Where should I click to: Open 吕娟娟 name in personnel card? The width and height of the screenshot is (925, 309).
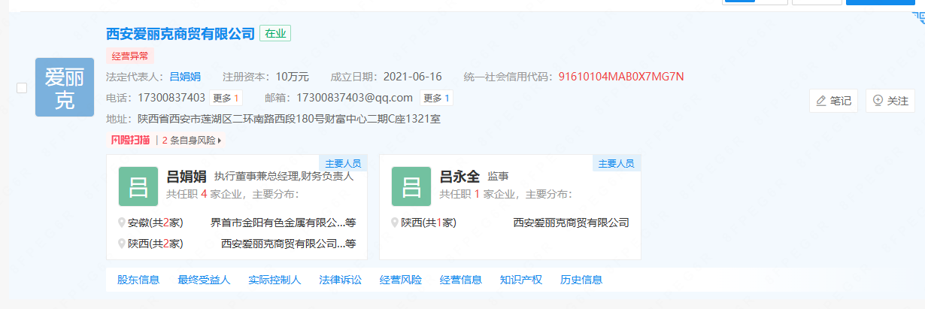tap(187, 177)
